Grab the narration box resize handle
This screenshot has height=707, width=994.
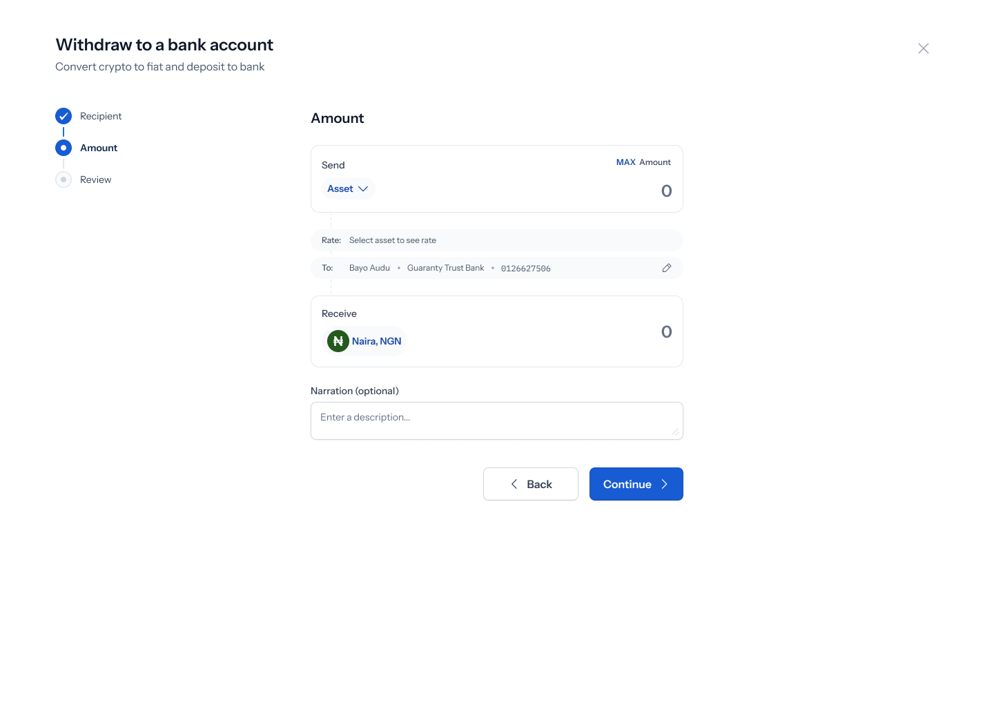675,432
